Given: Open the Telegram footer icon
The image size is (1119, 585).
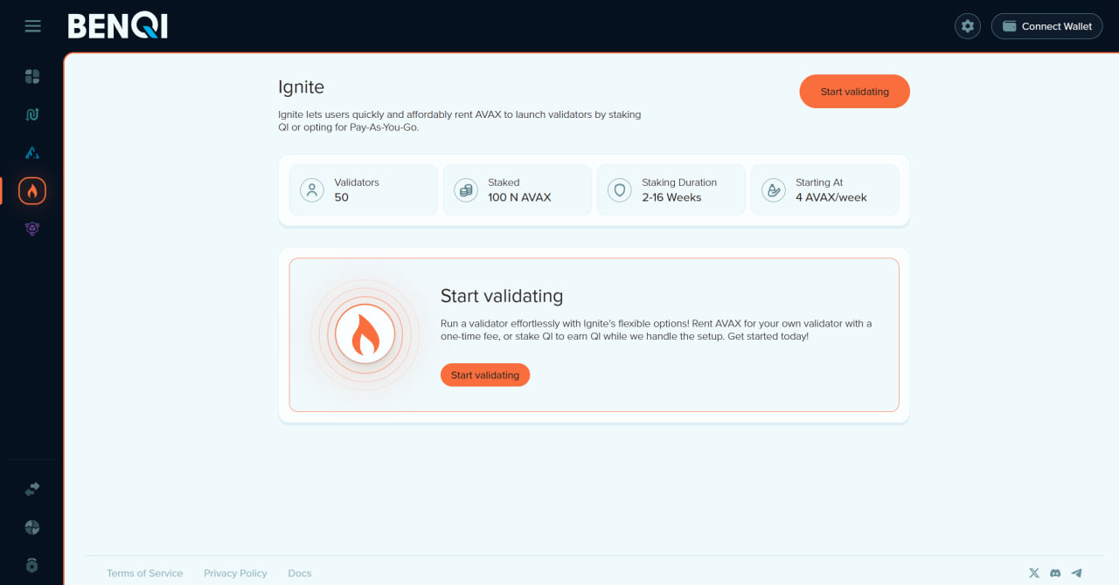Looking at the screenshot, I should click(x=1076, y=574).
